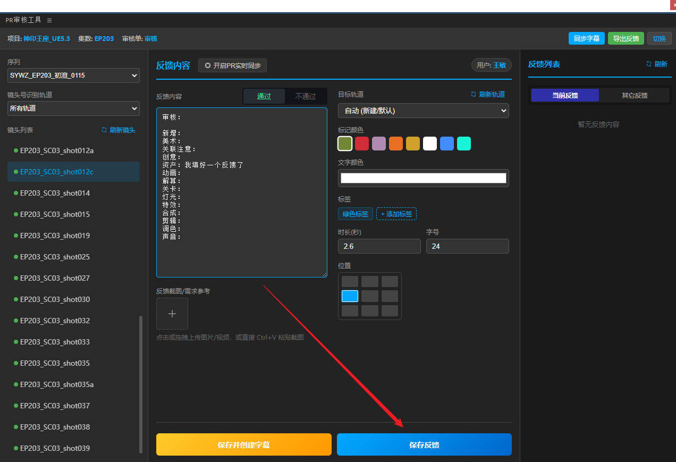The width and height of the screenshot is (676, 462).
Task: Open the 序列 sequence dropdown
Action: [73, 75]
